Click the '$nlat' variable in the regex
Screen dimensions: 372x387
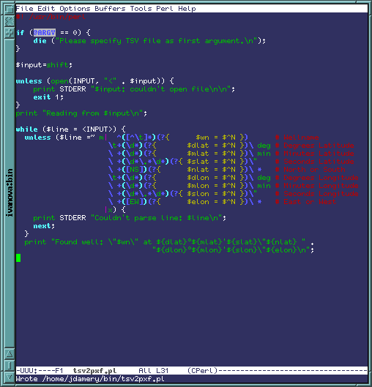[x=198, y=170]
